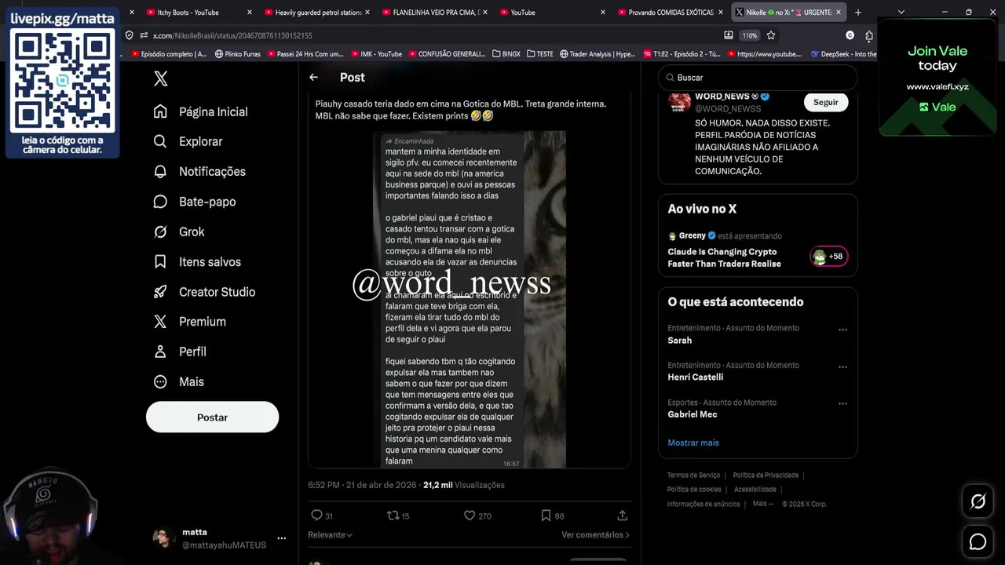Open Informações de anúncios link
This screenshot has width=1005, height=565.
(x=703, y=504)
